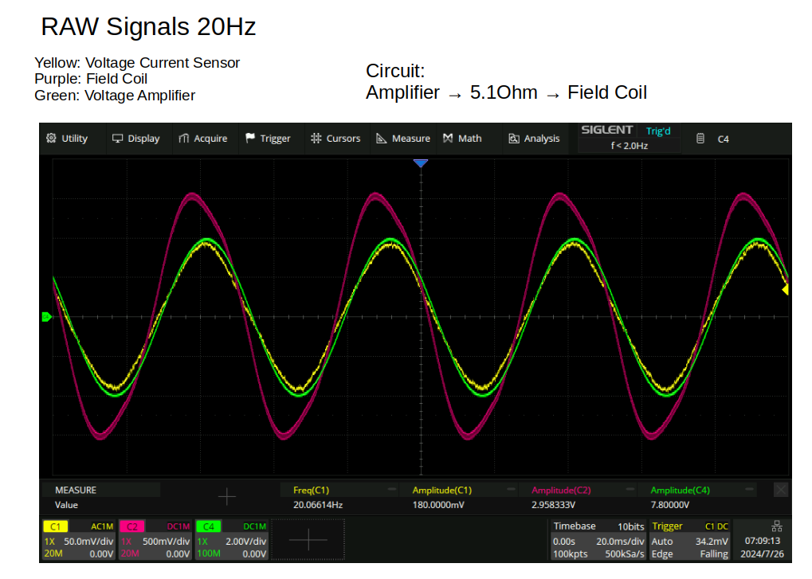Click the label list icon beside C4
This screenshot has height=579, width=812.
[700, 139]
